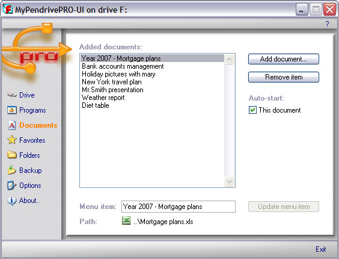339x259 pixels.
Task: Click the MyPendrivePRO title bar icon
Action: [8, 10]
